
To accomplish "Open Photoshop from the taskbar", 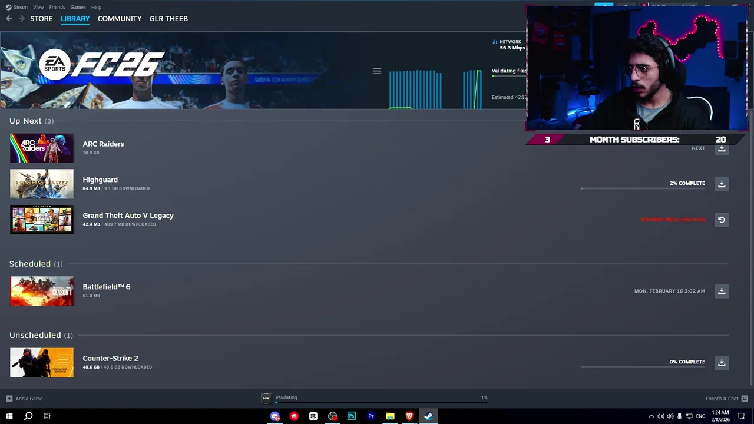I will pyautogui.click(x=352, y=416).
